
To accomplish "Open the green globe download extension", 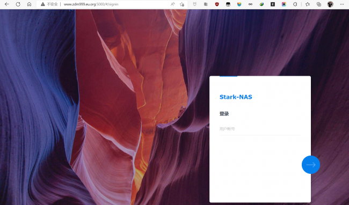I will 261,4.
